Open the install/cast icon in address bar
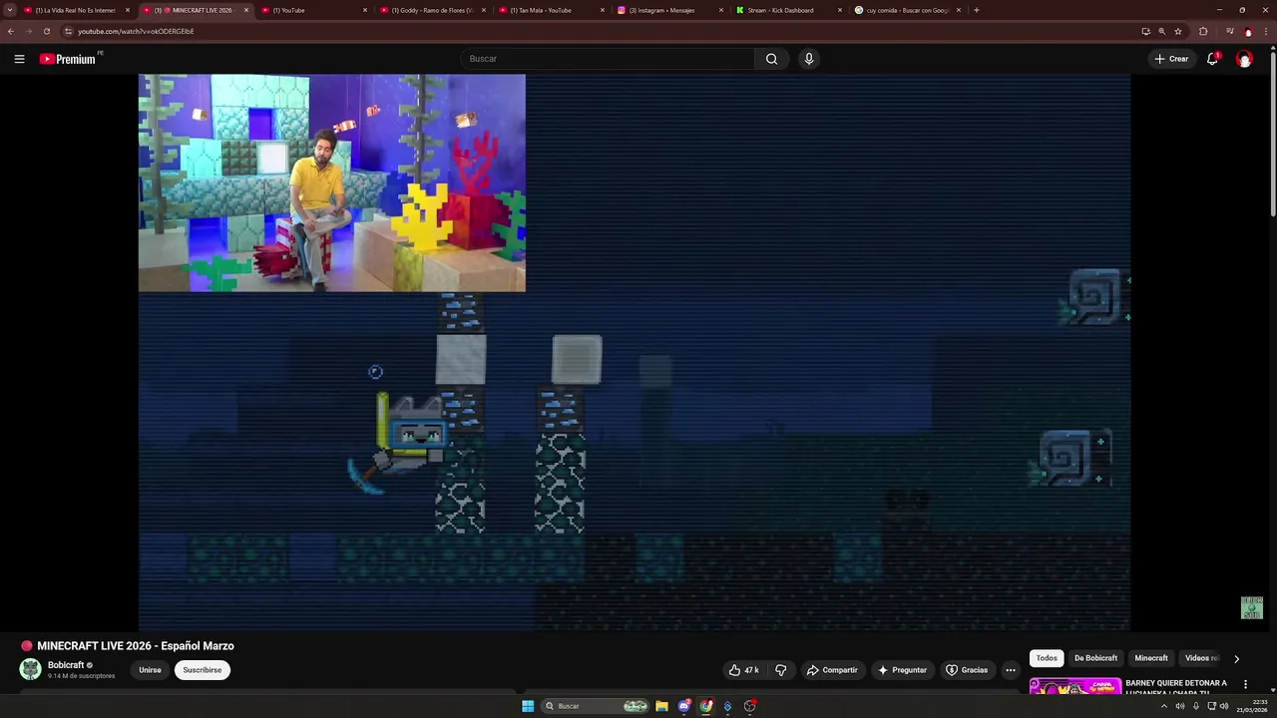Screen dimensions: 1277x718 (1145, 31)
